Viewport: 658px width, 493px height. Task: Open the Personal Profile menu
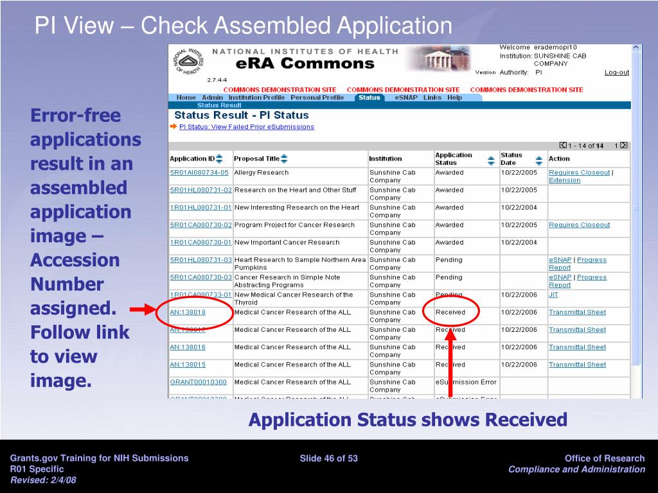[317, 98]
